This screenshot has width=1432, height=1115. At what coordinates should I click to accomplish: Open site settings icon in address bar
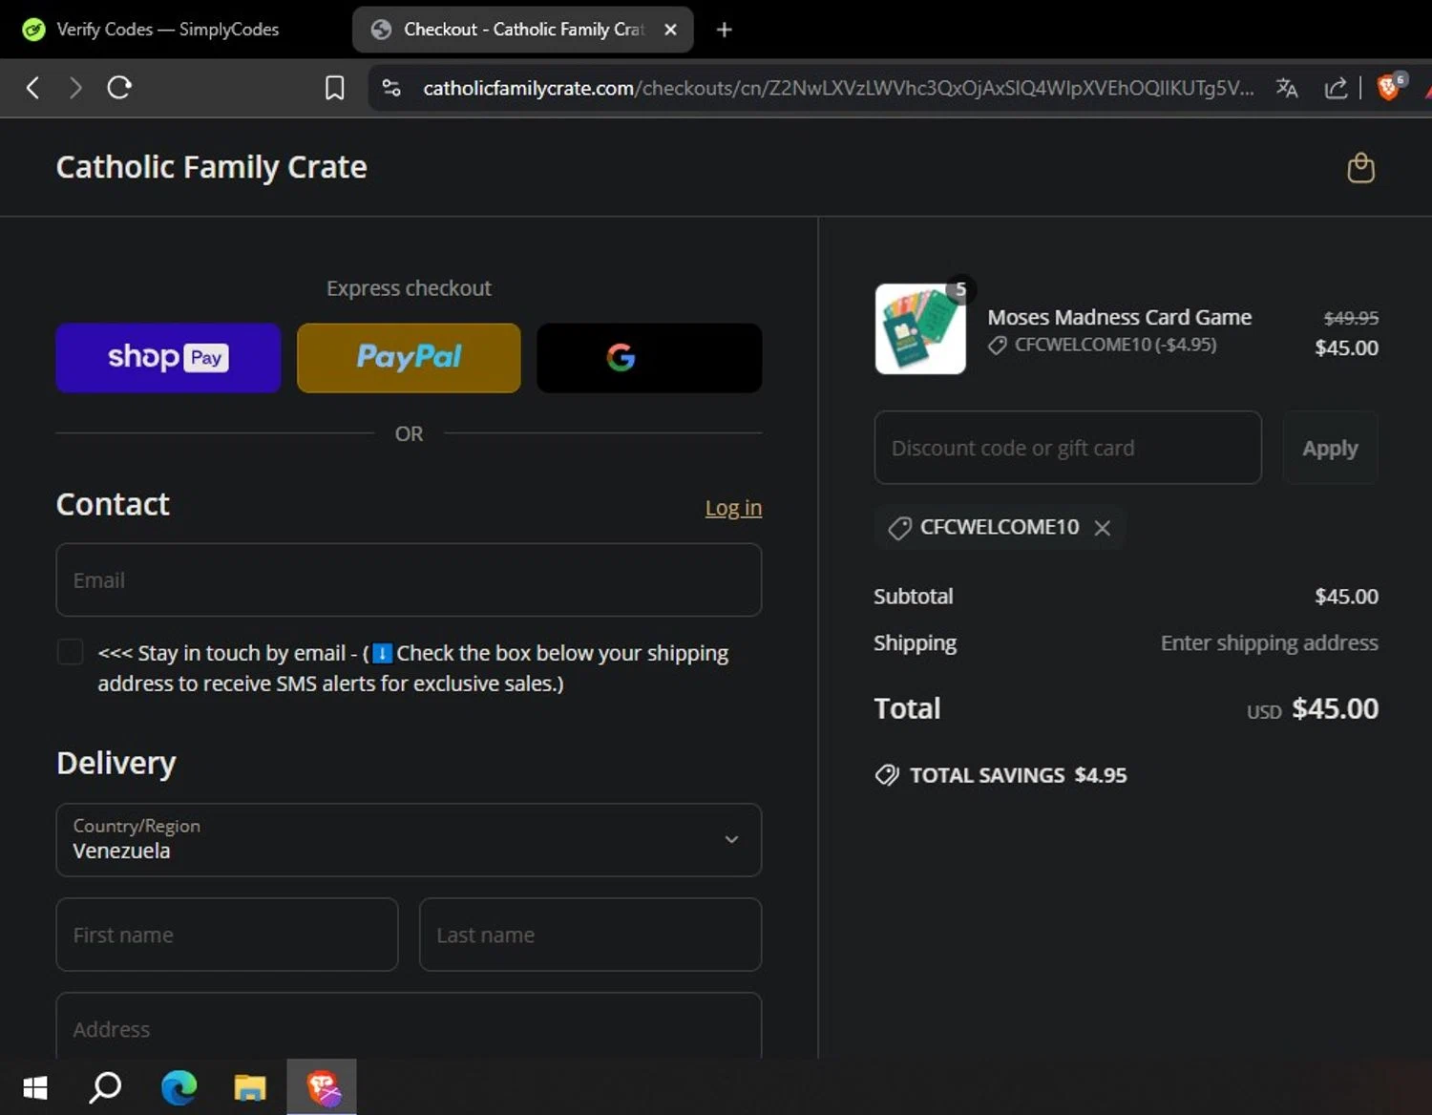tap(391, 88)
